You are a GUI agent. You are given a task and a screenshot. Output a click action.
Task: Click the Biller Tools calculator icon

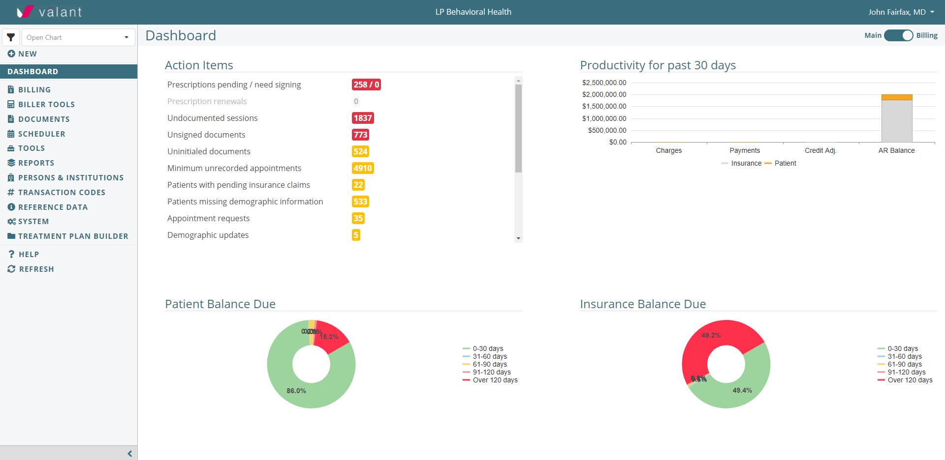(11, 104)
